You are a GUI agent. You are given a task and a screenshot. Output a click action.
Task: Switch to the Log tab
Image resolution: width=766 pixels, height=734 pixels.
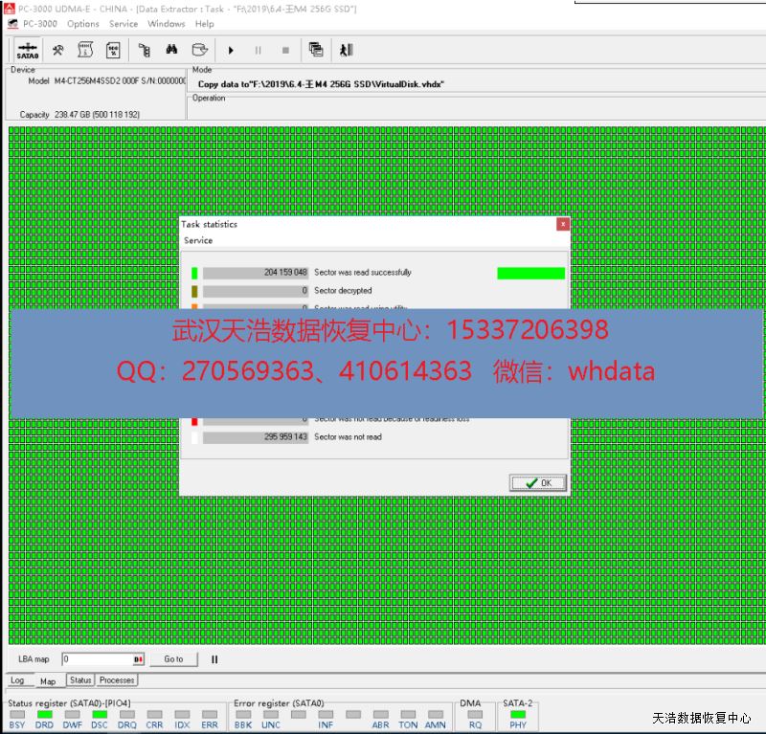pyautogui.click(x=17, y=680)
